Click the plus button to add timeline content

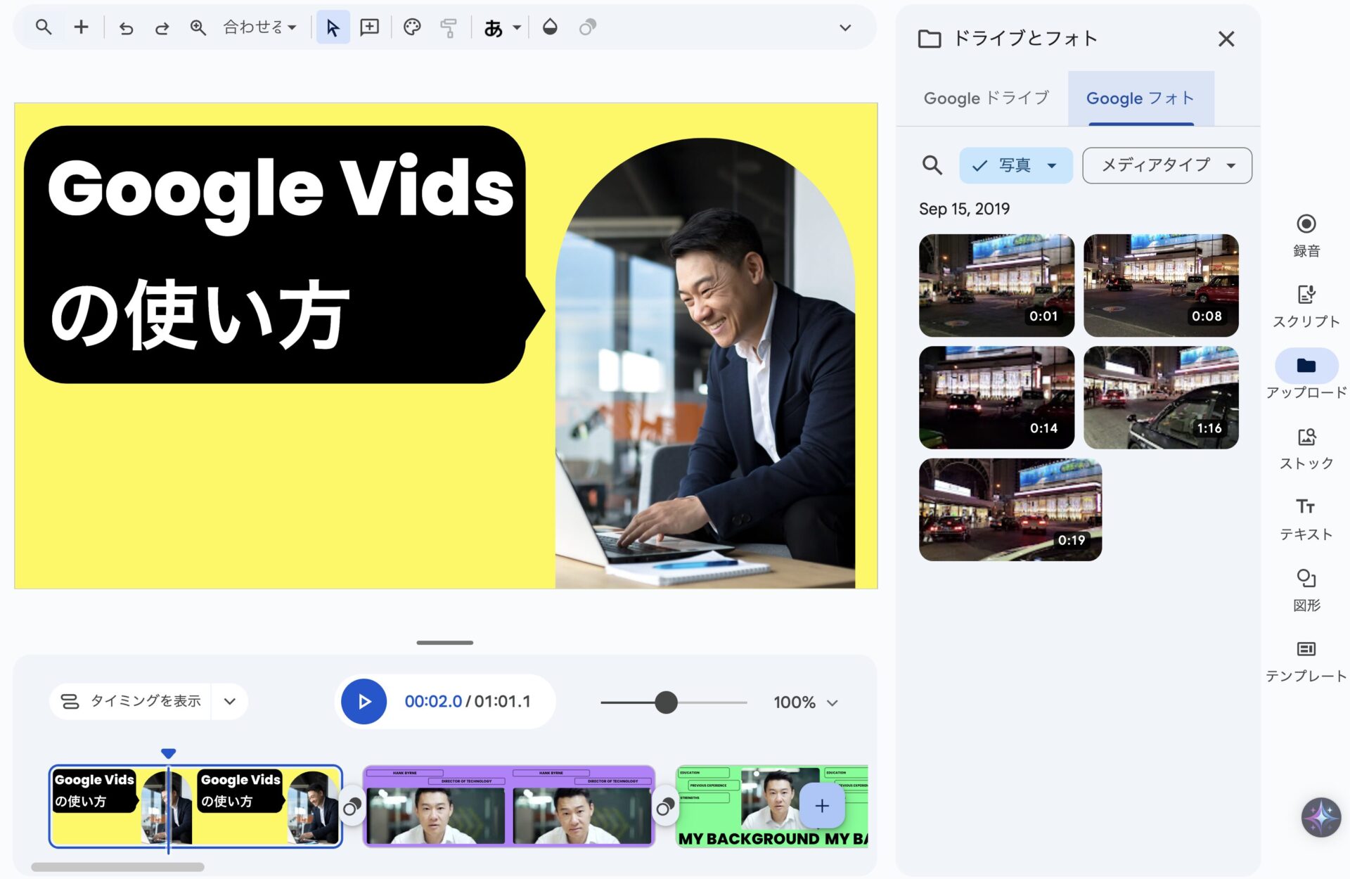click(x=821, y=806)
